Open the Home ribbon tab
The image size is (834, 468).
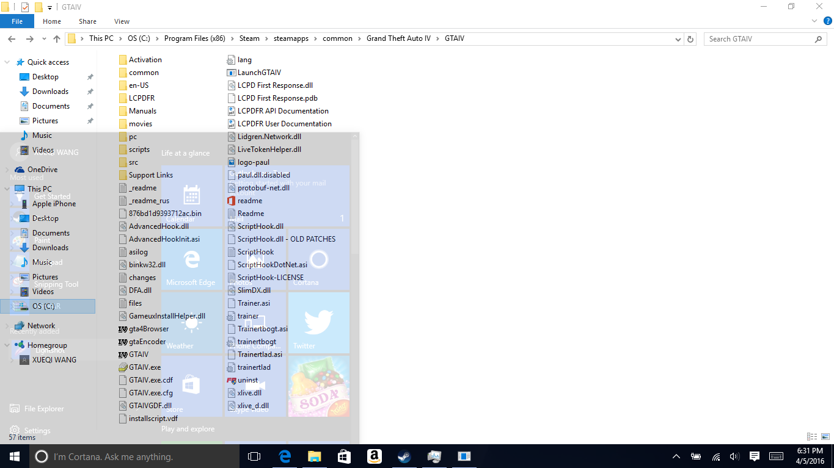tap(52, 21)
